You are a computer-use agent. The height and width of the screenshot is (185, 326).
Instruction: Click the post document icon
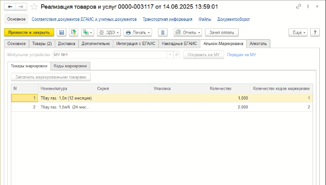point(73,33)
